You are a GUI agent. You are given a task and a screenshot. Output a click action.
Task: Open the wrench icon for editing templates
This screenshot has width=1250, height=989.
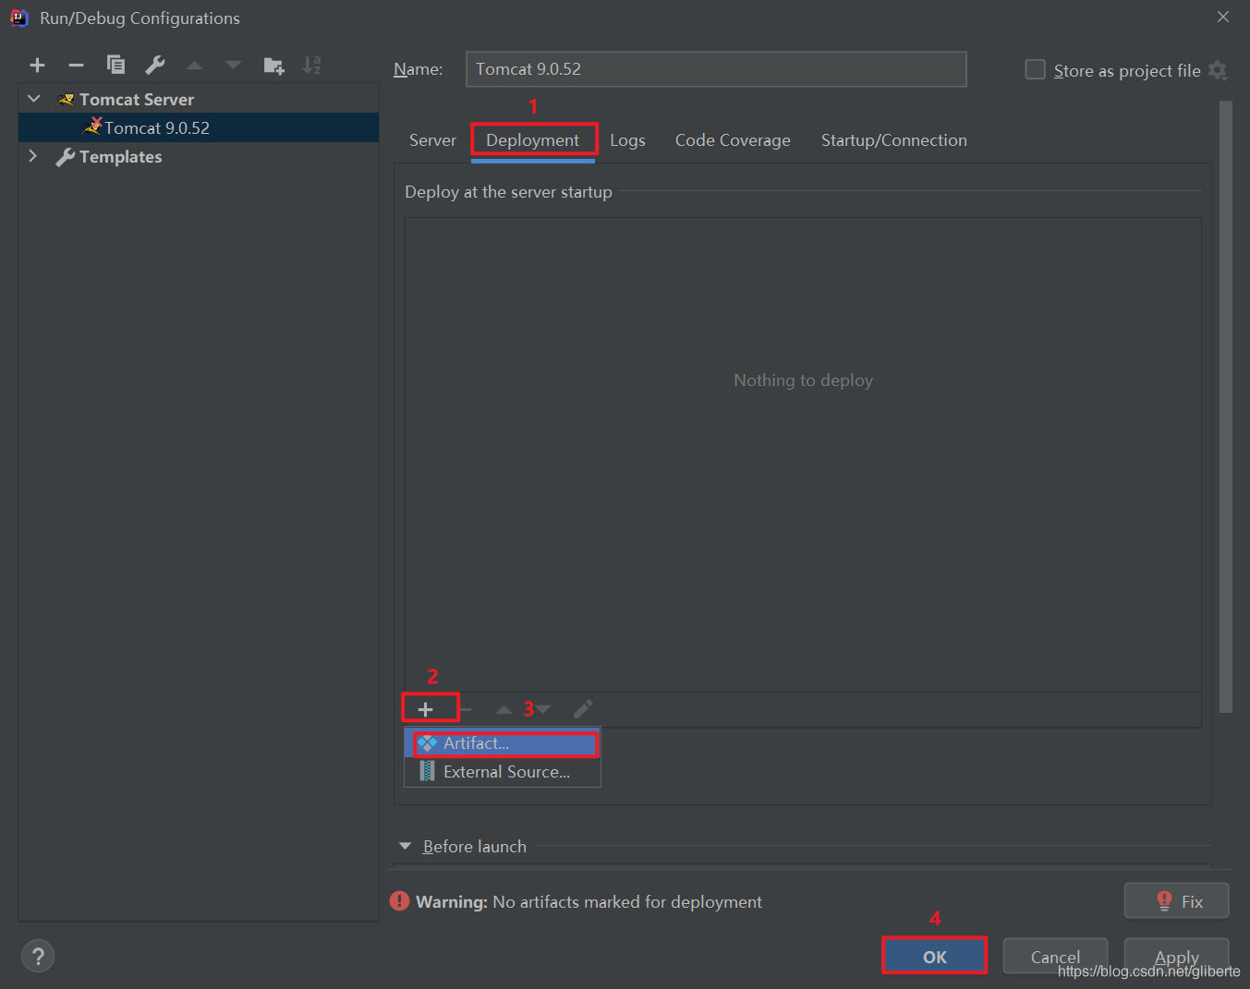click(x=155, y=65)
